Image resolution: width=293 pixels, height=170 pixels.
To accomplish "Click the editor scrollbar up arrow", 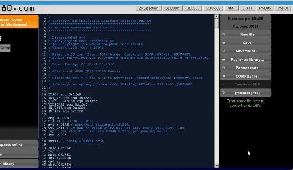I will pos(216,17).
